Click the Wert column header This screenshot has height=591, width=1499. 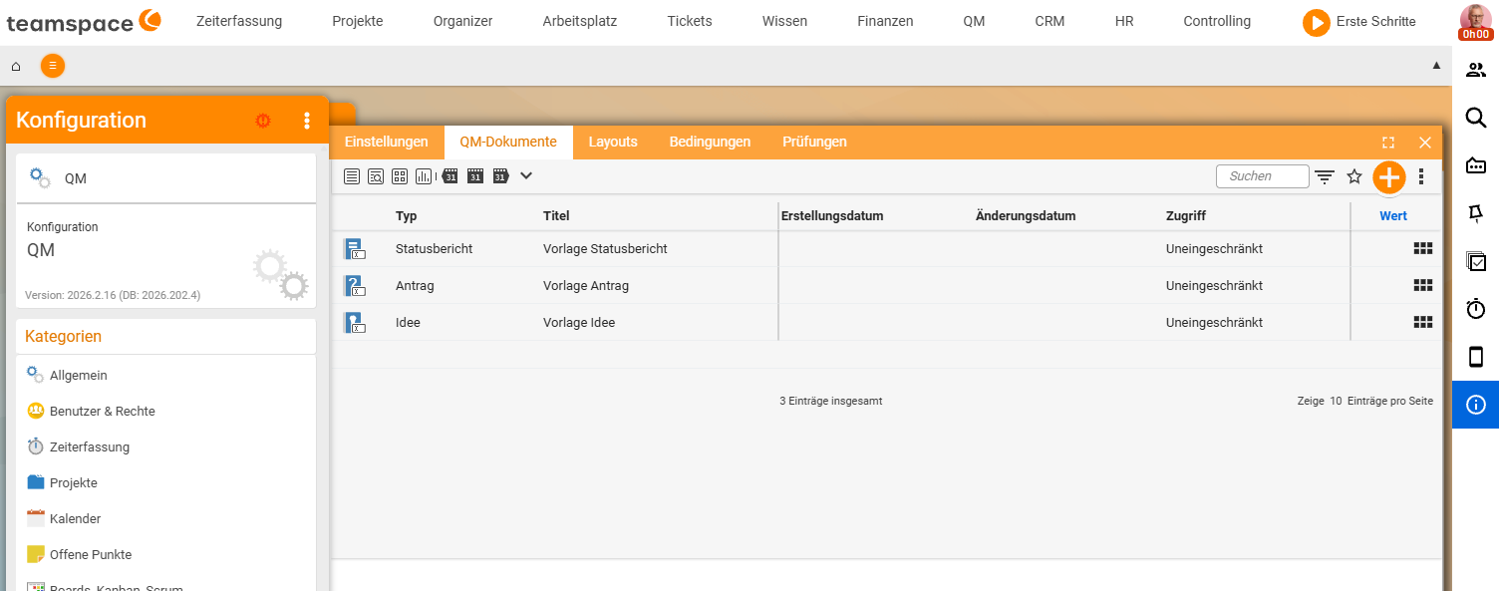coord(1393,215)
